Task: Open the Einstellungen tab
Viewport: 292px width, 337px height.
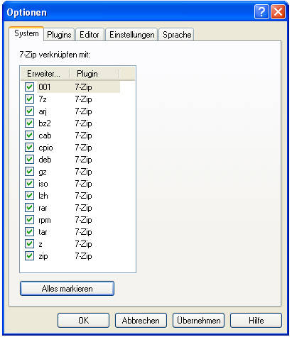Action: point(131,35)
